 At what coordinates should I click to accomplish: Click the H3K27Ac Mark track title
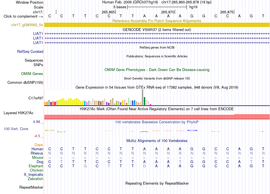[157, 109]
